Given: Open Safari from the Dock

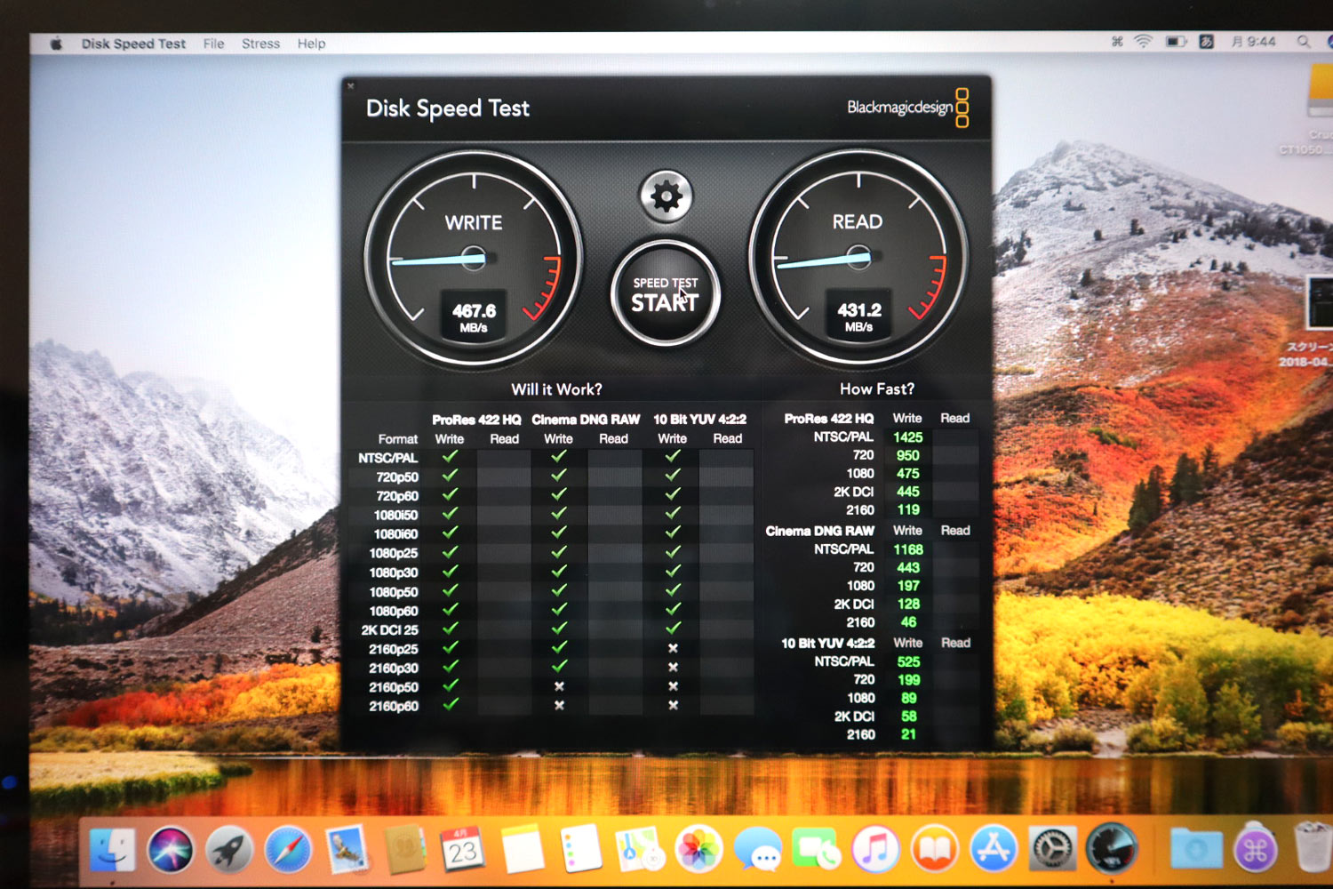Looking at the screenshot, I should click(288, 850).
